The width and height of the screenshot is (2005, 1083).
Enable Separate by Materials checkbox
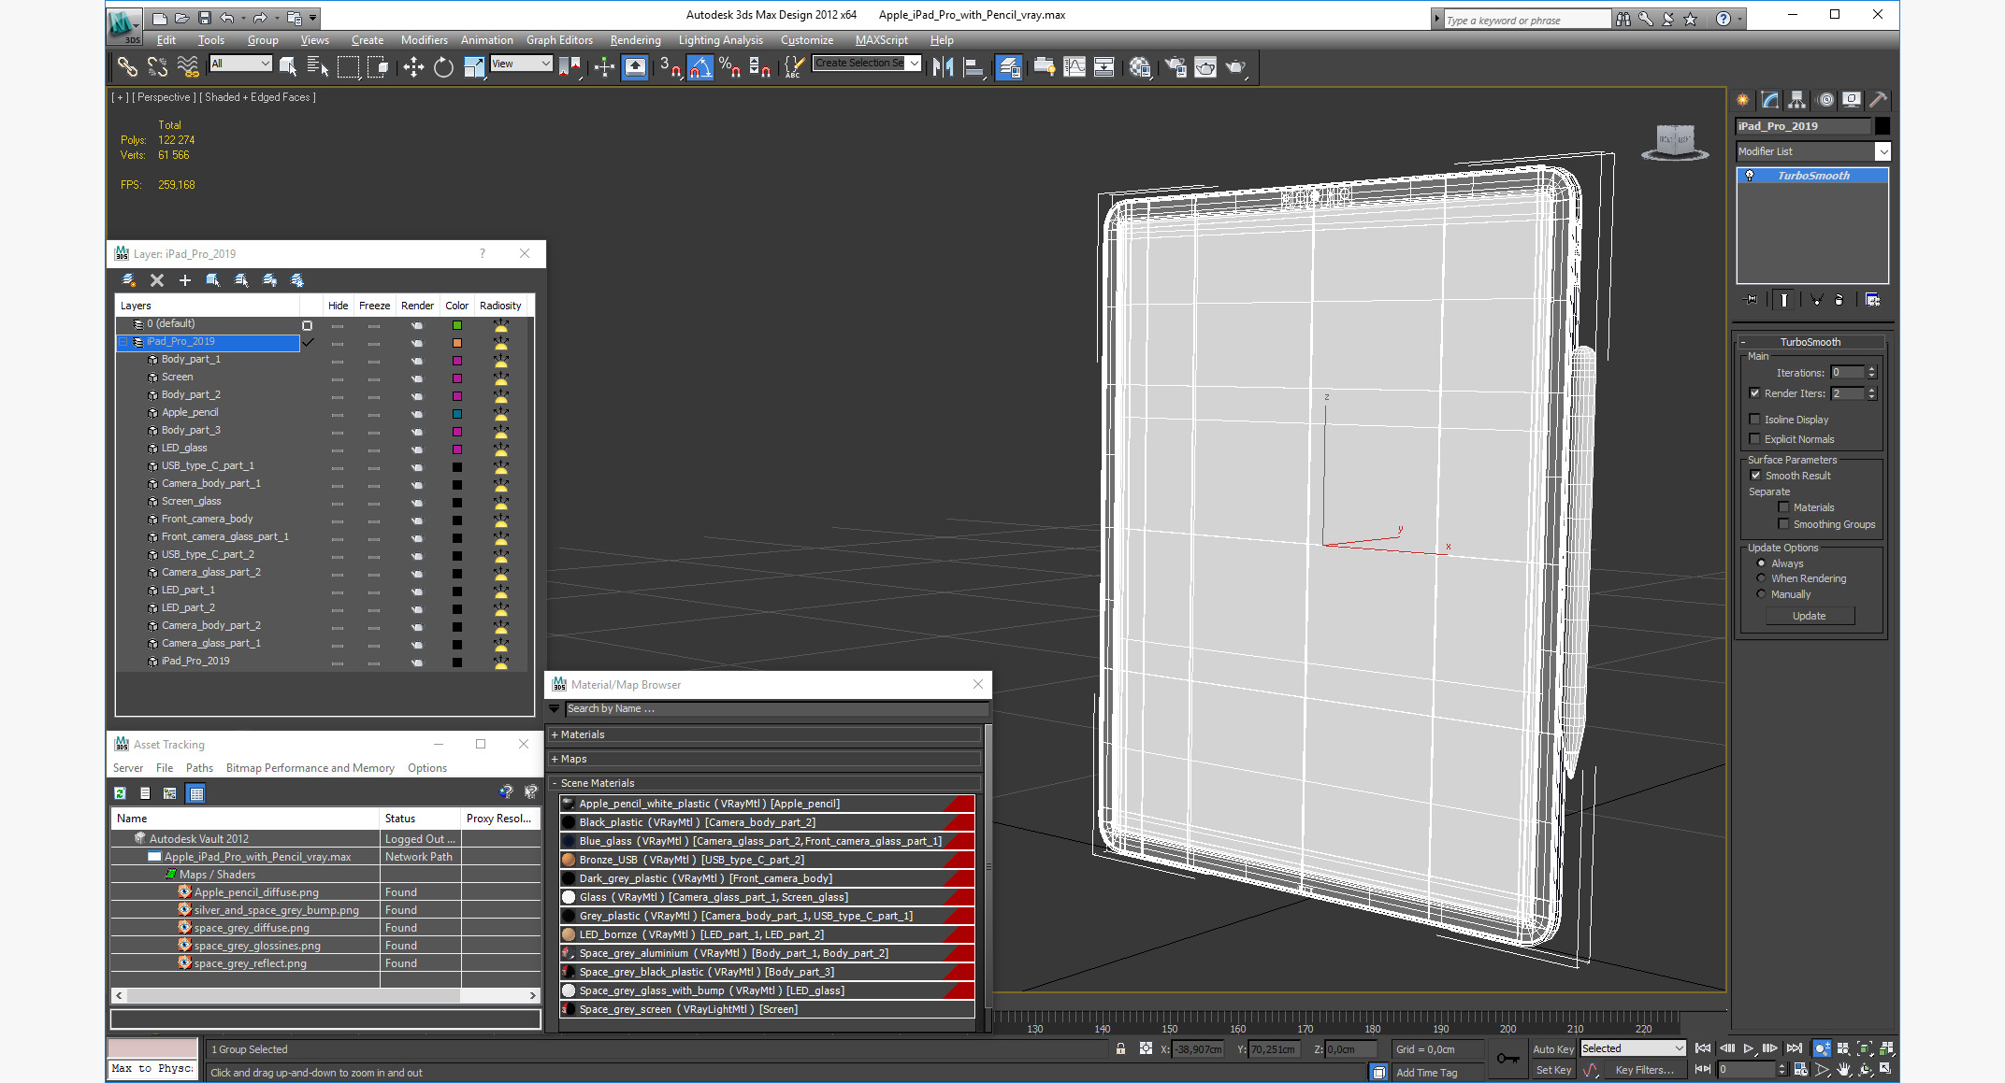[x=1783, y=507]
